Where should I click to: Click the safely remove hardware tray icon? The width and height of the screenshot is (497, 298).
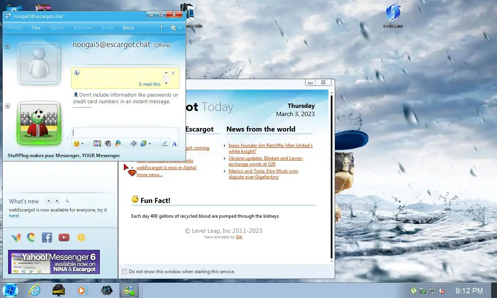[423, 291]
